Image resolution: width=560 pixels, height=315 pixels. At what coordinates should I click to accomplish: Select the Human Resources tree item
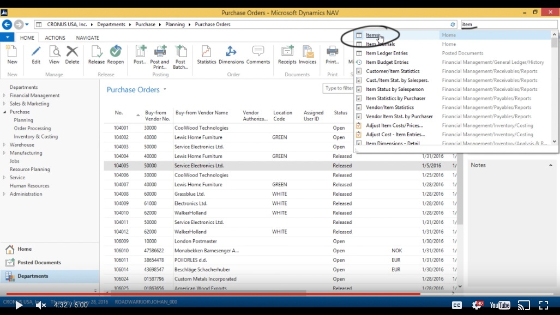coord(29,186)
